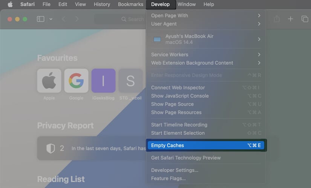The height and width of the screenshot is (188, 311).
Task: Click the Favourites heading
Action: coord(57,58)
